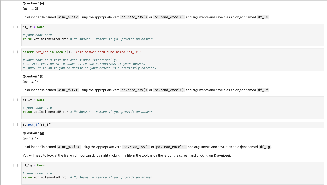Click the df_1f answer code cell
Screen dimensions: 327x185
[x=173, y=107]
